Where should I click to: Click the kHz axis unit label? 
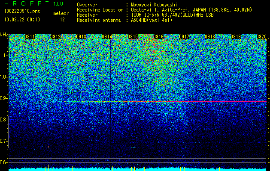pos(4,35)
